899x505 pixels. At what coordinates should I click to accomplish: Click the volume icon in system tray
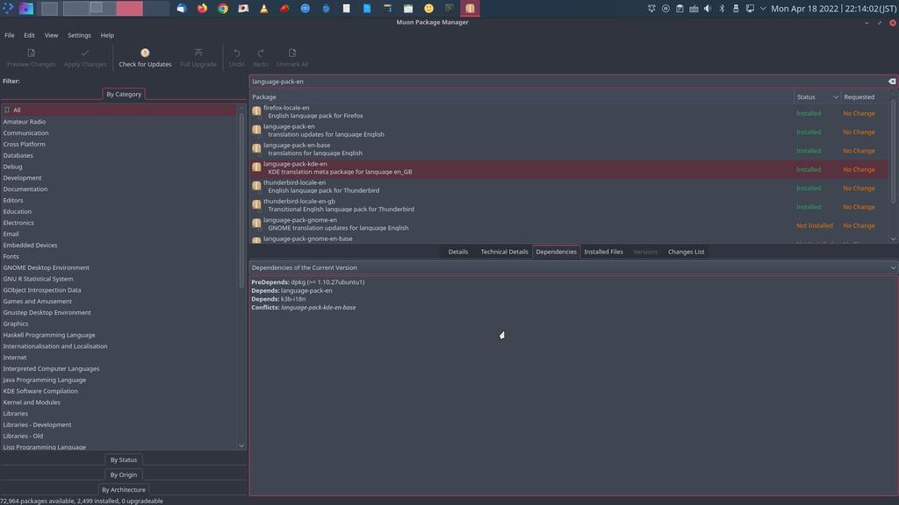coord(708,9)
